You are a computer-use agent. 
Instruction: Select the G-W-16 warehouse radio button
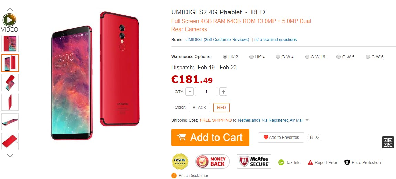tap(307, 57)
